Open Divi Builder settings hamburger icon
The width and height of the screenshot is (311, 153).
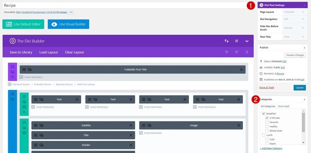(x=237, y=41)
